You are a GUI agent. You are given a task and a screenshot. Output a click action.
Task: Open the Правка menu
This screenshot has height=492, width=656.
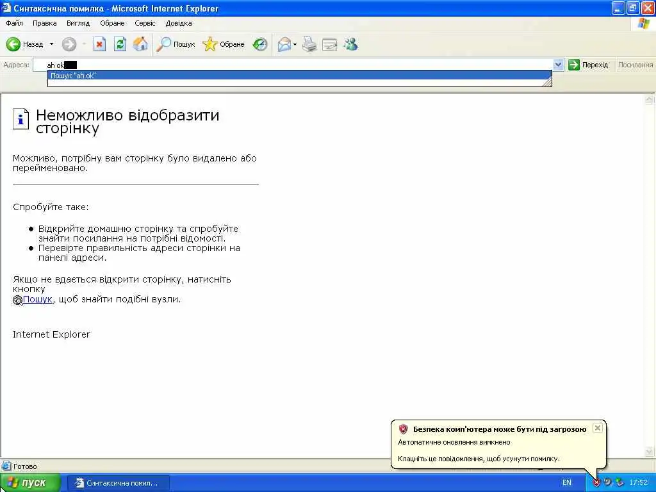44,23
